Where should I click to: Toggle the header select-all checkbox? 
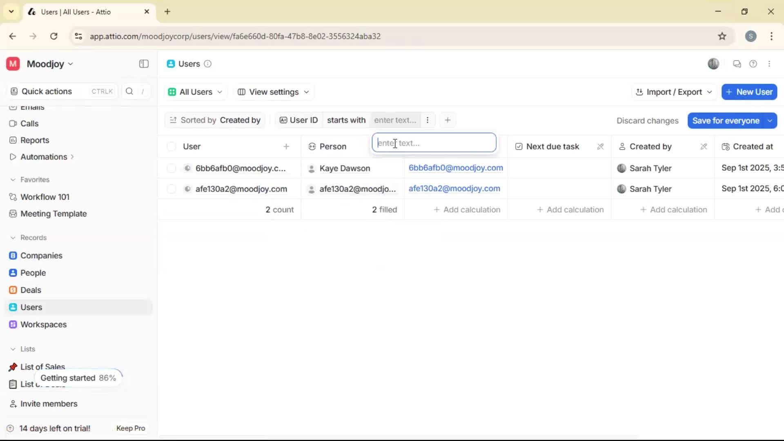(x=171, y=146)
